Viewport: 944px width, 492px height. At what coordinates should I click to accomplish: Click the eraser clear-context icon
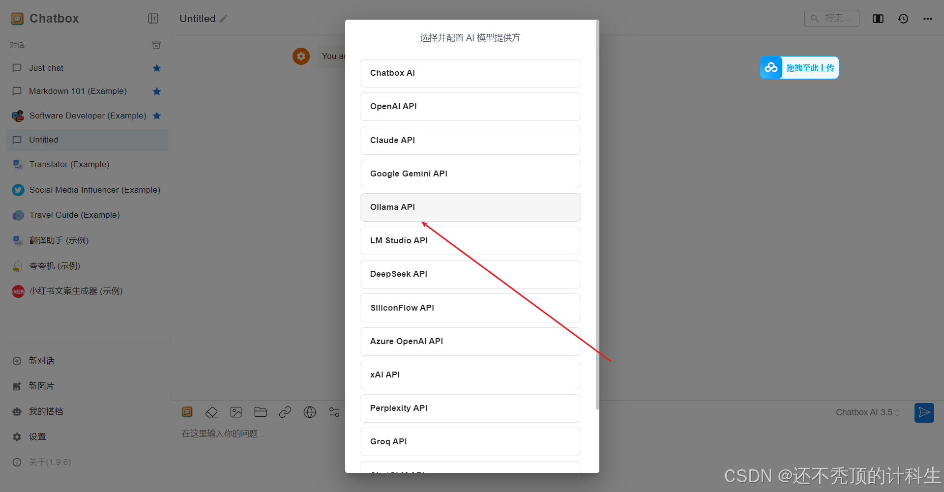[211, 412]
